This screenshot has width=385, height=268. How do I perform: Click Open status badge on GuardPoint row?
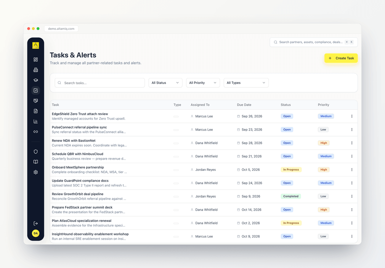click(x=287, y=183)
